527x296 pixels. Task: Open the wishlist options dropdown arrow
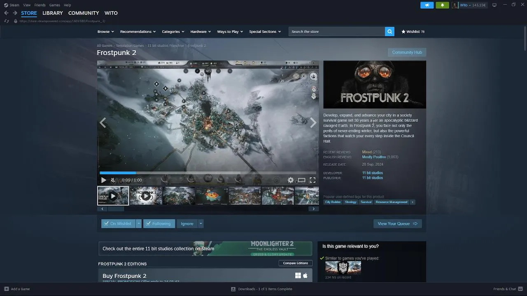[x=139, y=224]
